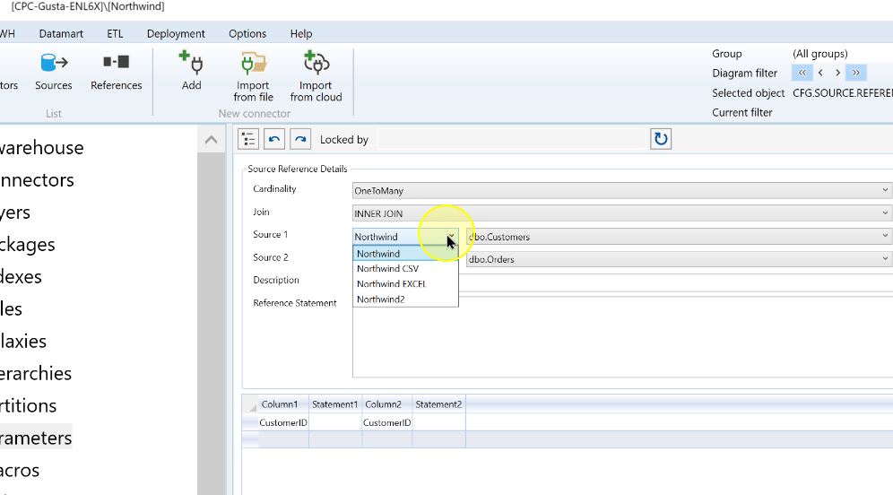Click the Statement2 column header
The image size is (893, 495).
(x=438, y=404)
